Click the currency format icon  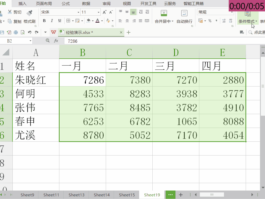(x=201, y=21)
